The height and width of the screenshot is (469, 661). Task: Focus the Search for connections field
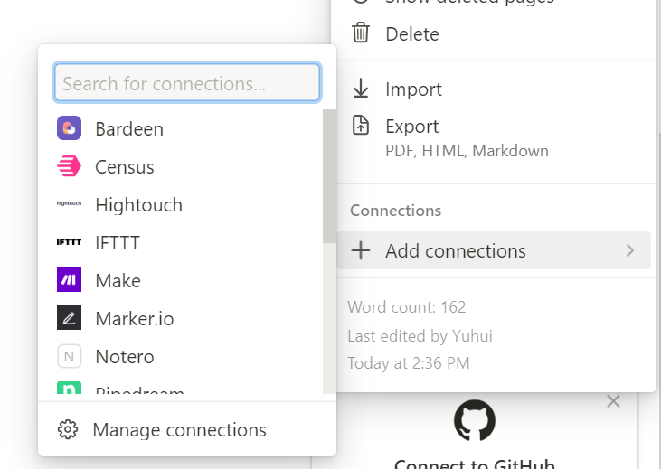coord(187,83)
